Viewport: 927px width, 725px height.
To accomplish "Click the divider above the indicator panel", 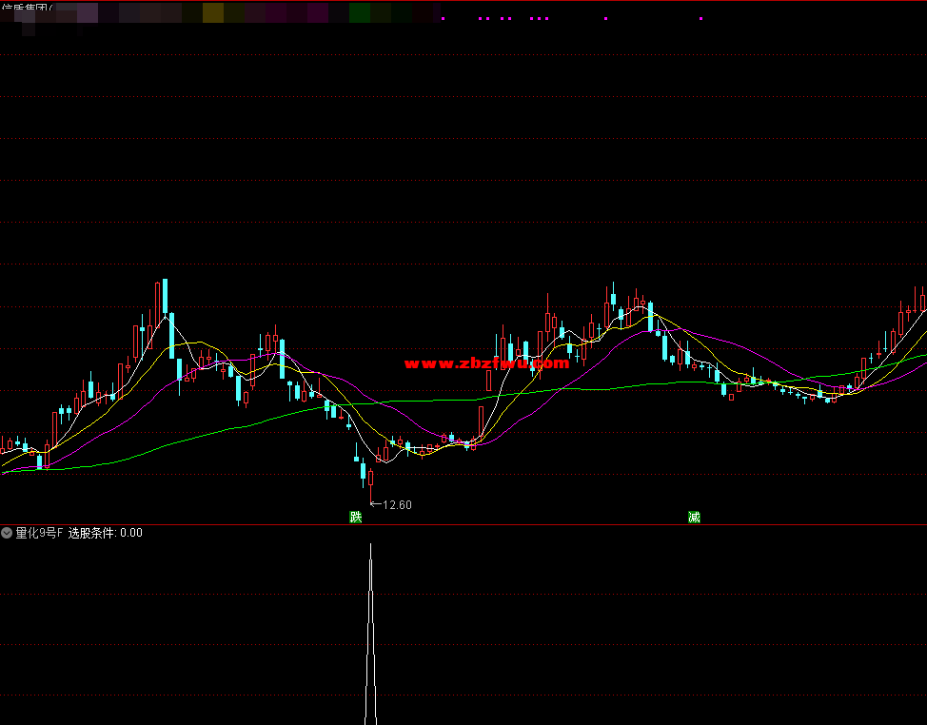I will tap(463, 524).
